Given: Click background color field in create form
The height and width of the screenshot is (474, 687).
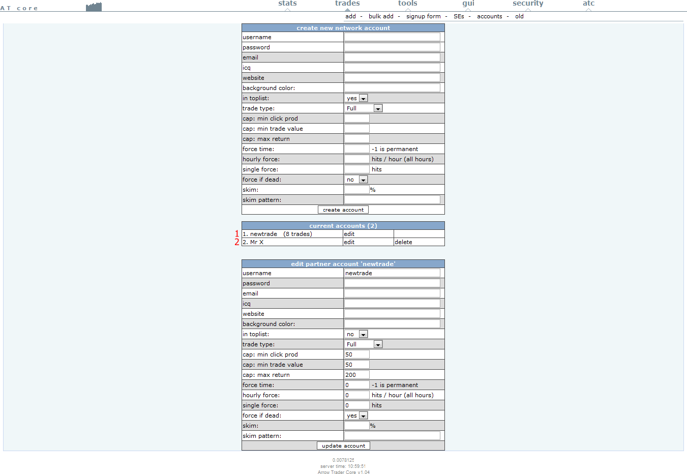Looking at the screenshot, I should click(392, 88).
